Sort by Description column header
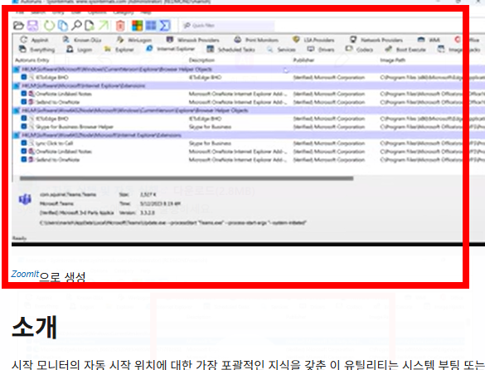The image size is (485, 370). pos(201,60)
